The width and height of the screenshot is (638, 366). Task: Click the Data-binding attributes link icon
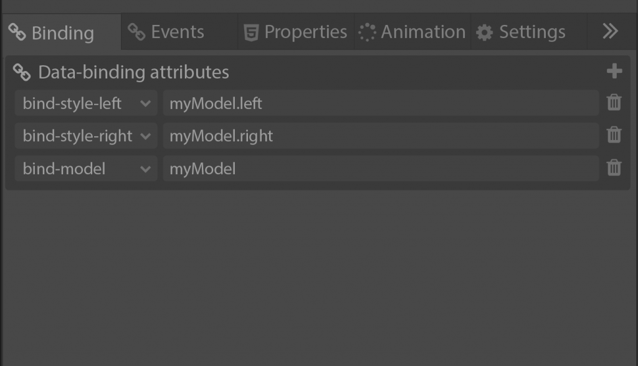tap(22, 72)
